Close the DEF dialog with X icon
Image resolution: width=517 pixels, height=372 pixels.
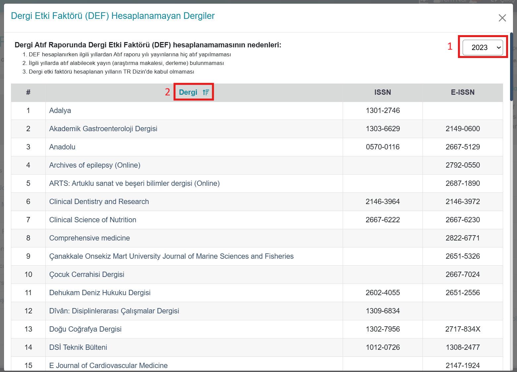(x=502, y=18)
